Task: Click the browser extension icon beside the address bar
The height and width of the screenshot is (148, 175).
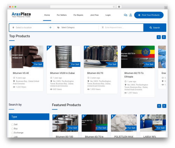Action: coord(119,7)
